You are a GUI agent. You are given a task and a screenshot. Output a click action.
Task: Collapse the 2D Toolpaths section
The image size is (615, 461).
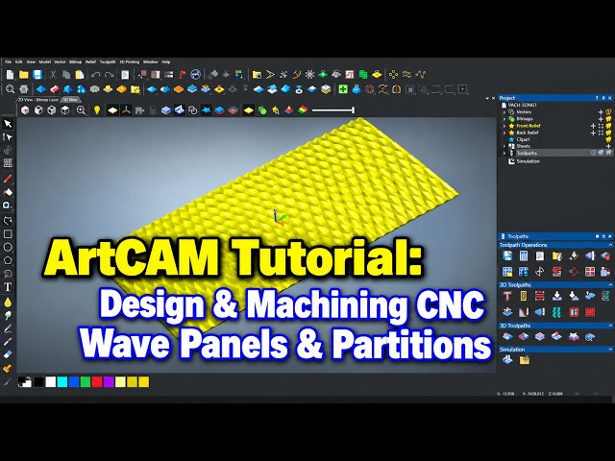610,285
